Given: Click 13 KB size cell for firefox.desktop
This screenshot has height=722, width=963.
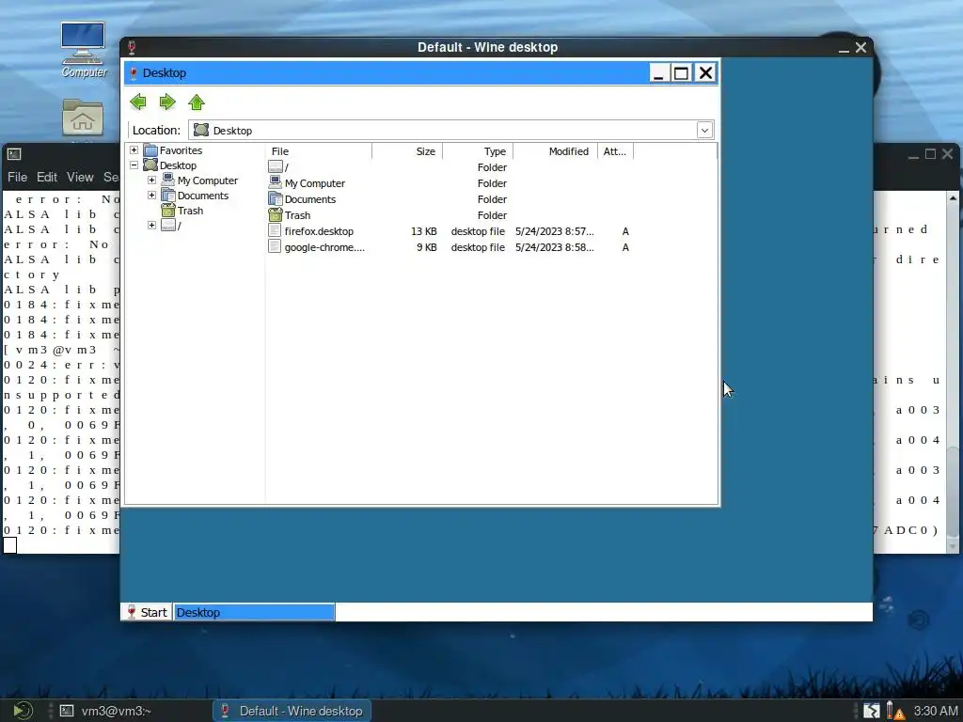Looking at the screenshot, I should (424, 231).
